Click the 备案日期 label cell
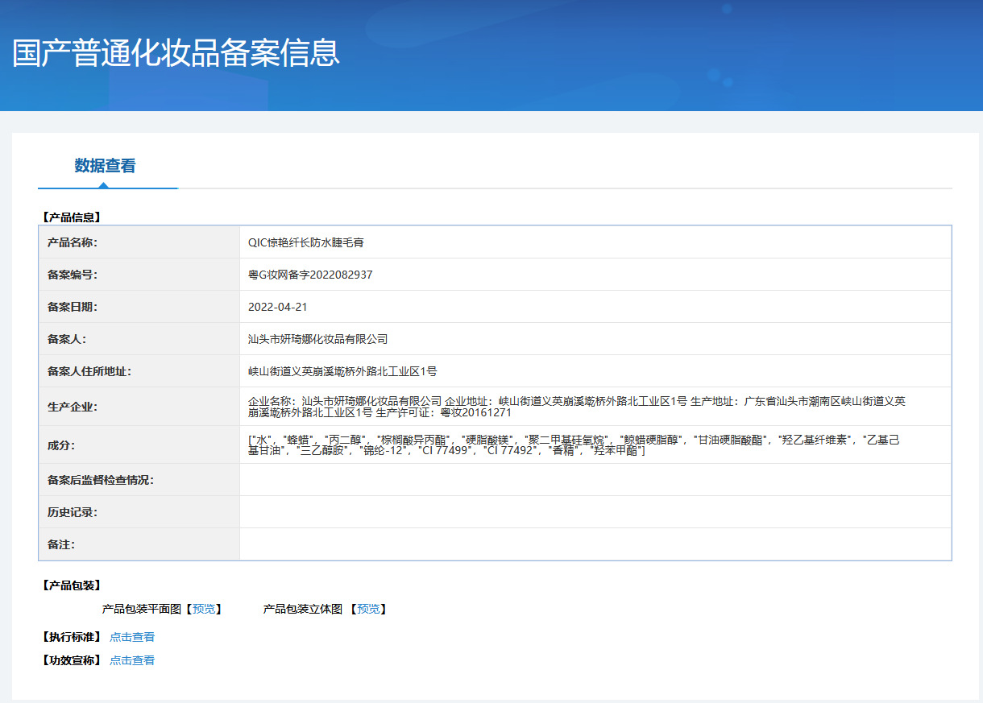The height and width of the screenshot is (703, 983). pos(139,307)
